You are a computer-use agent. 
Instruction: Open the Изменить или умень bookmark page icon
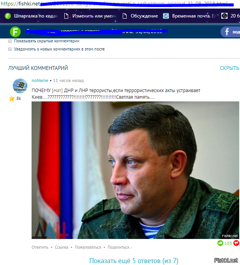pos(66,16)
